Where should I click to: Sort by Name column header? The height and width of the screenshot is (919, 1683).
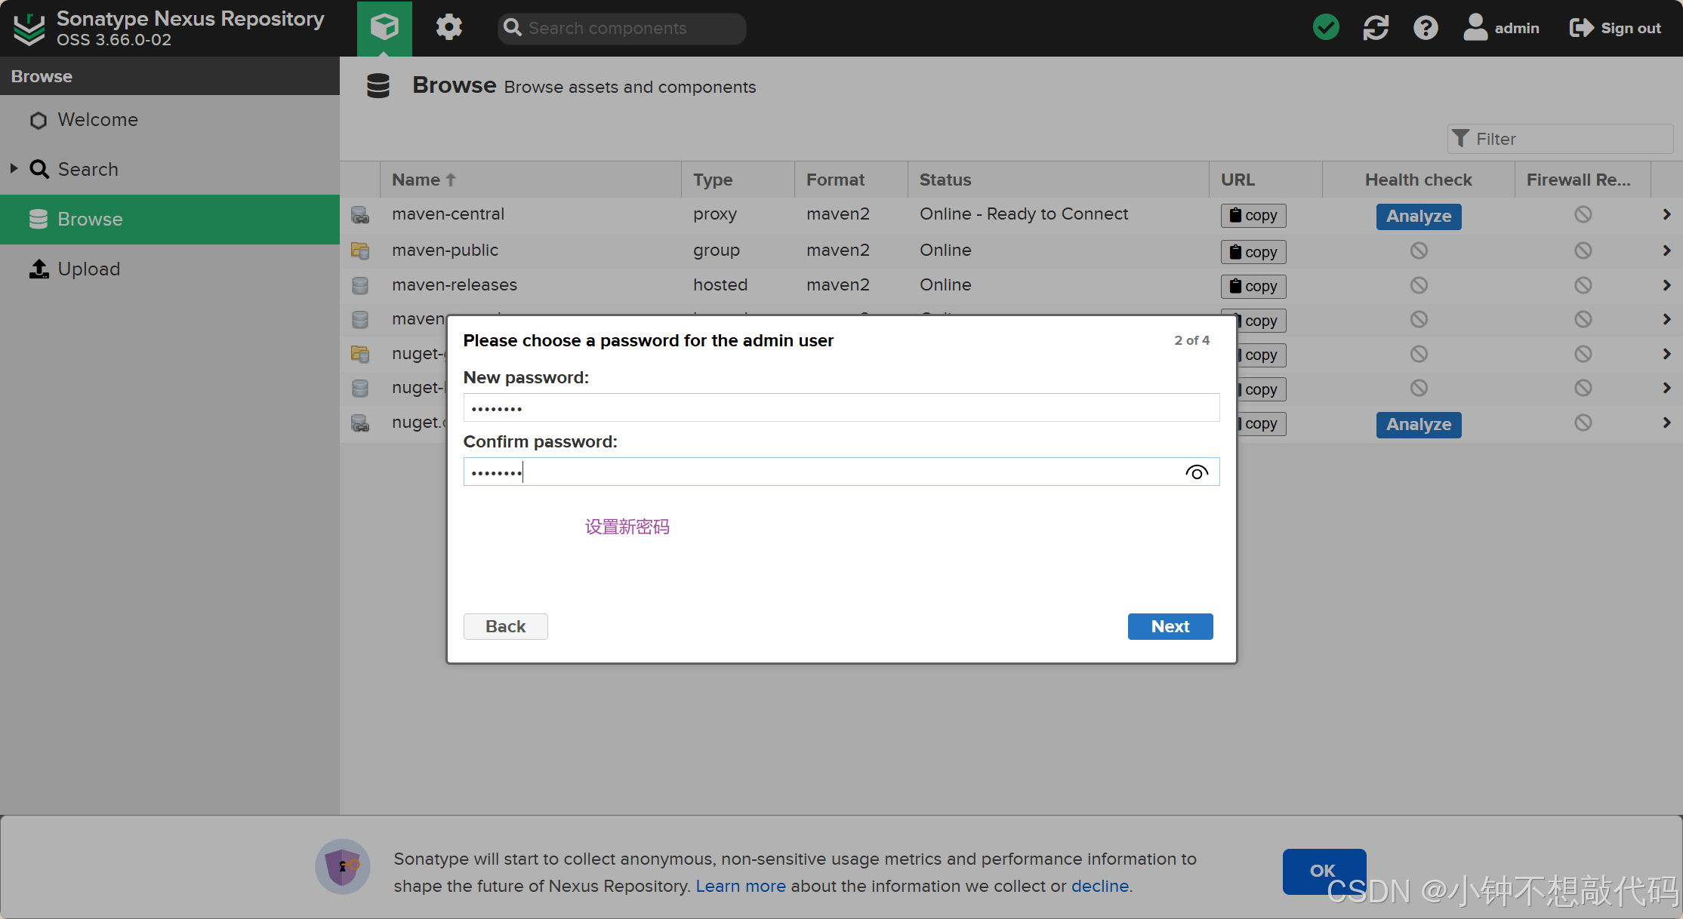[x=530, y=180]
